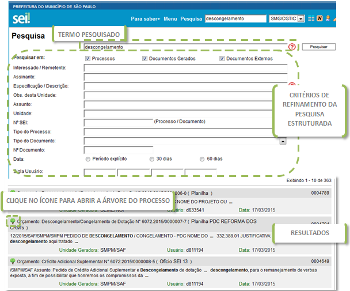Click the SEI logo
Image resolution: width=350 pixels, height=291 pixels.
[22, 18]
